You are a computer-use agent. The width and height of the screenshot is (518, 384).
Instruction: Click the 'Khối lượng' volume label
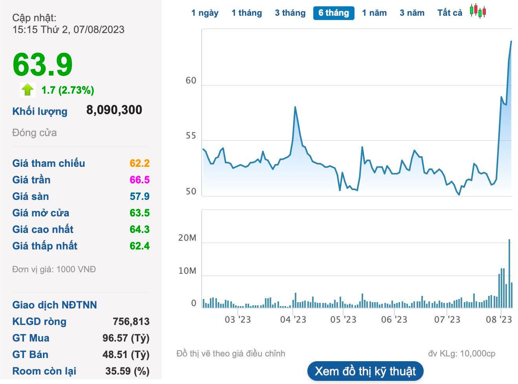coord(40,111)
